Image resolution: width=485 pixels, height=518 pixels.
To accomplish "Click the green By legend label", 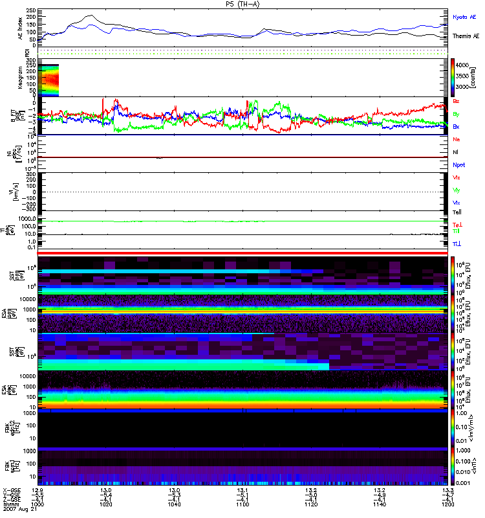I will pos(457,114).
